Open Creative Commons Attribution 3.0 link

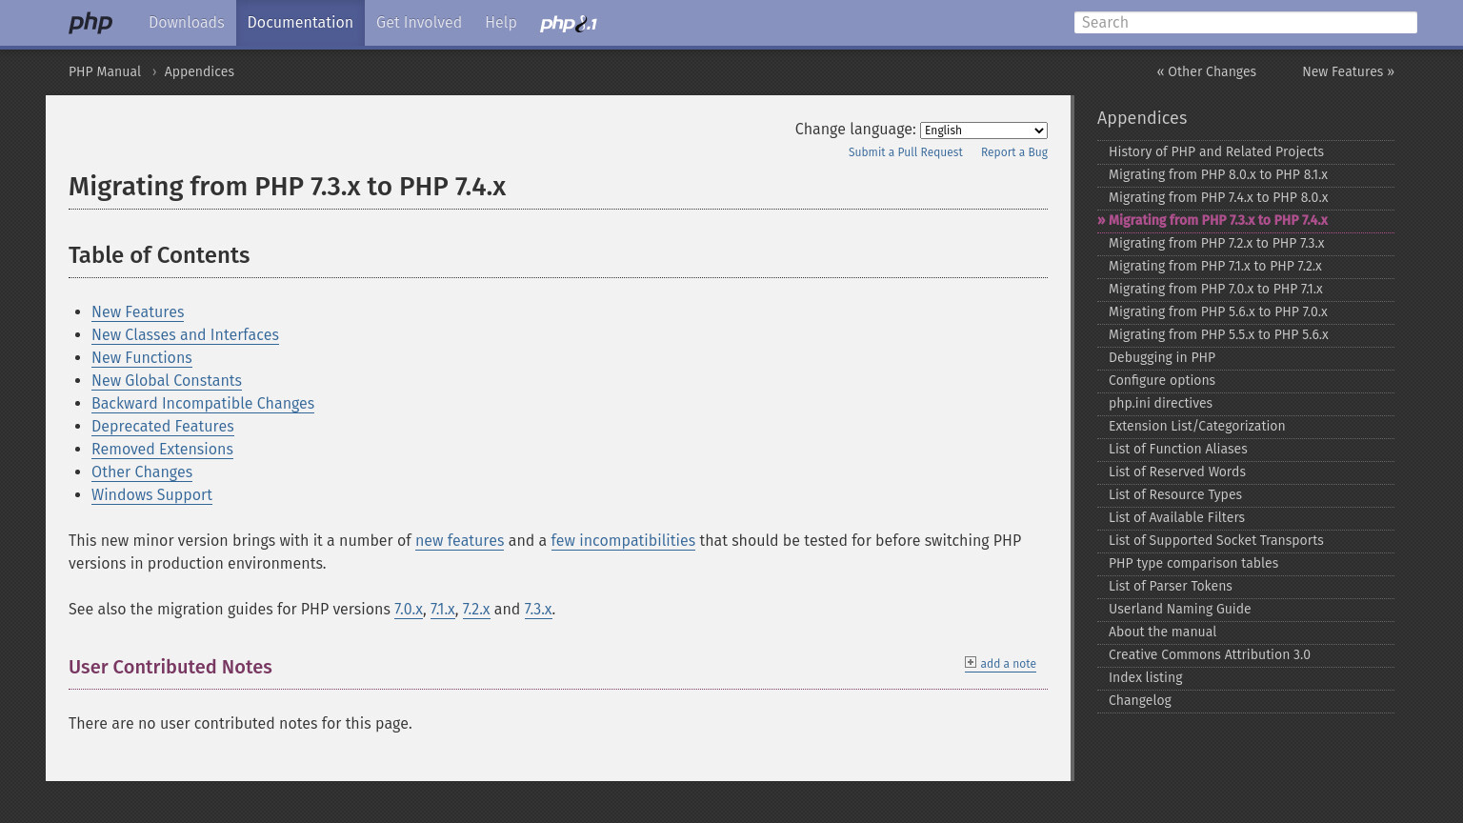tap(1246, 655)
